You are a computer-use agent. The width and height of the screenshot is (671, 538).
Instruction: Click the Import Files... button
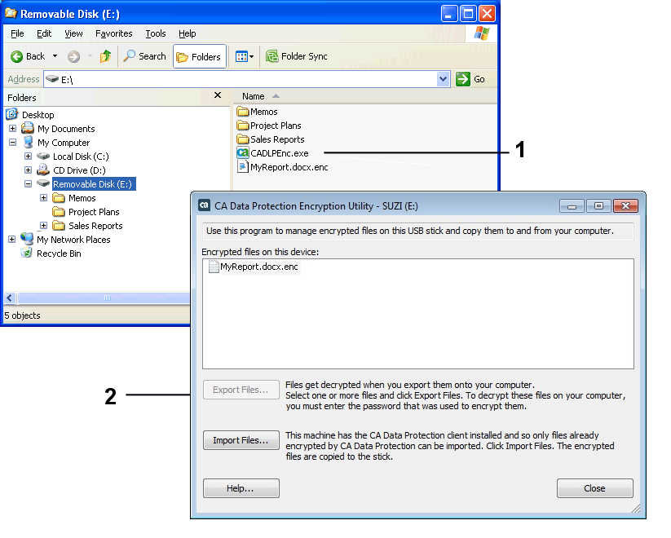point(241,440)
